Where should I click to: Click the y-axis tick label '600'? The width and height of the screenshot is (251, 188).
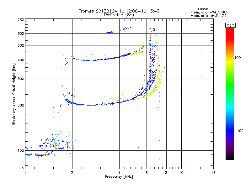point(21,34)
